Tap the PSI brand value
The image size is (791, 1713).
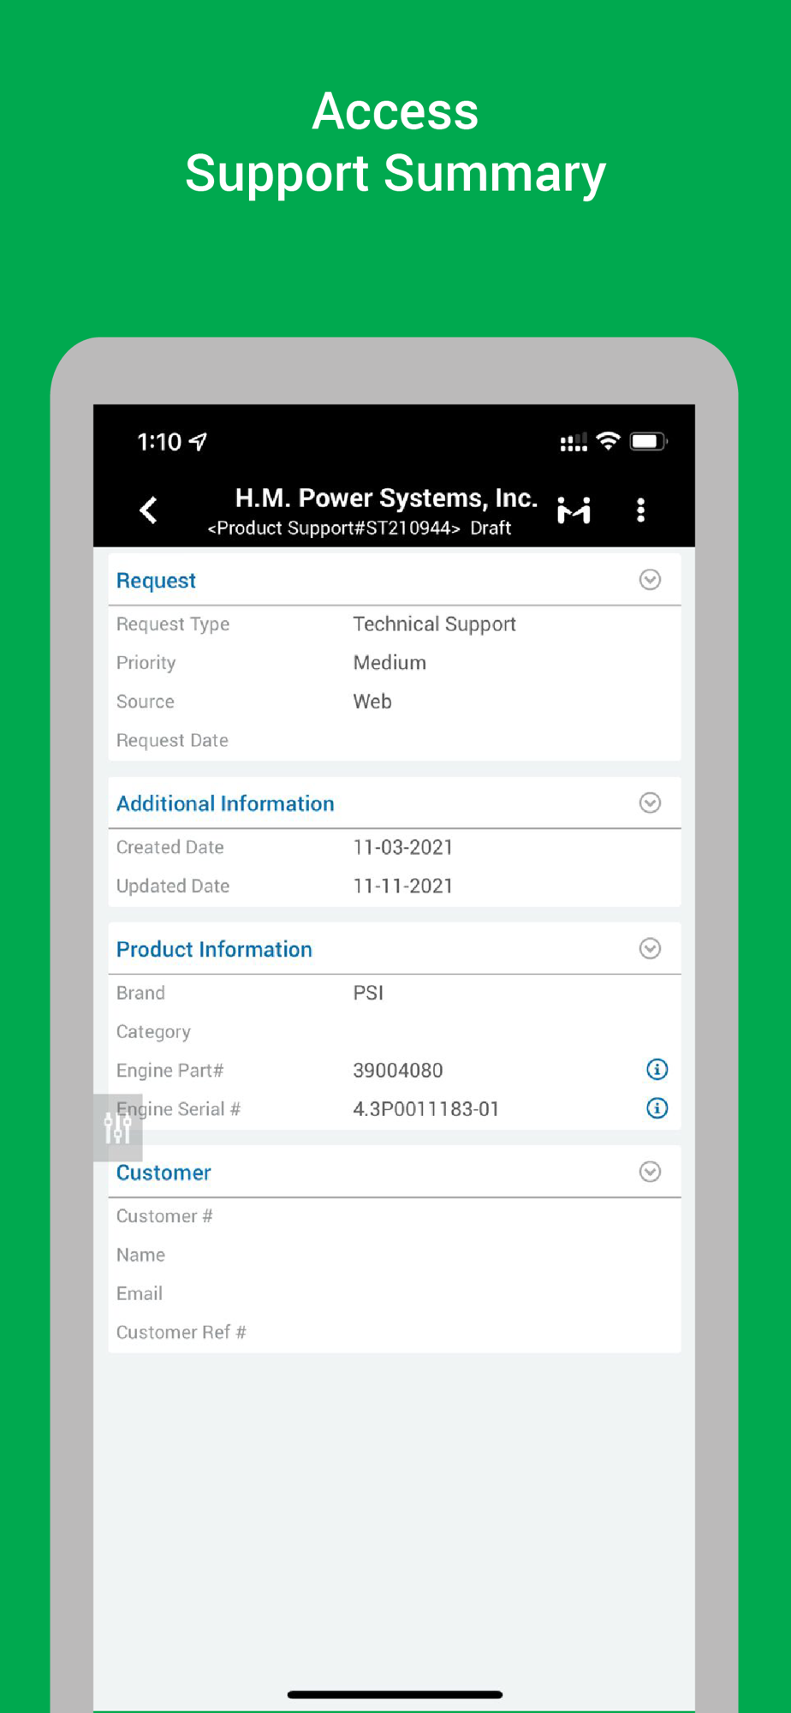tap(368, 993)
